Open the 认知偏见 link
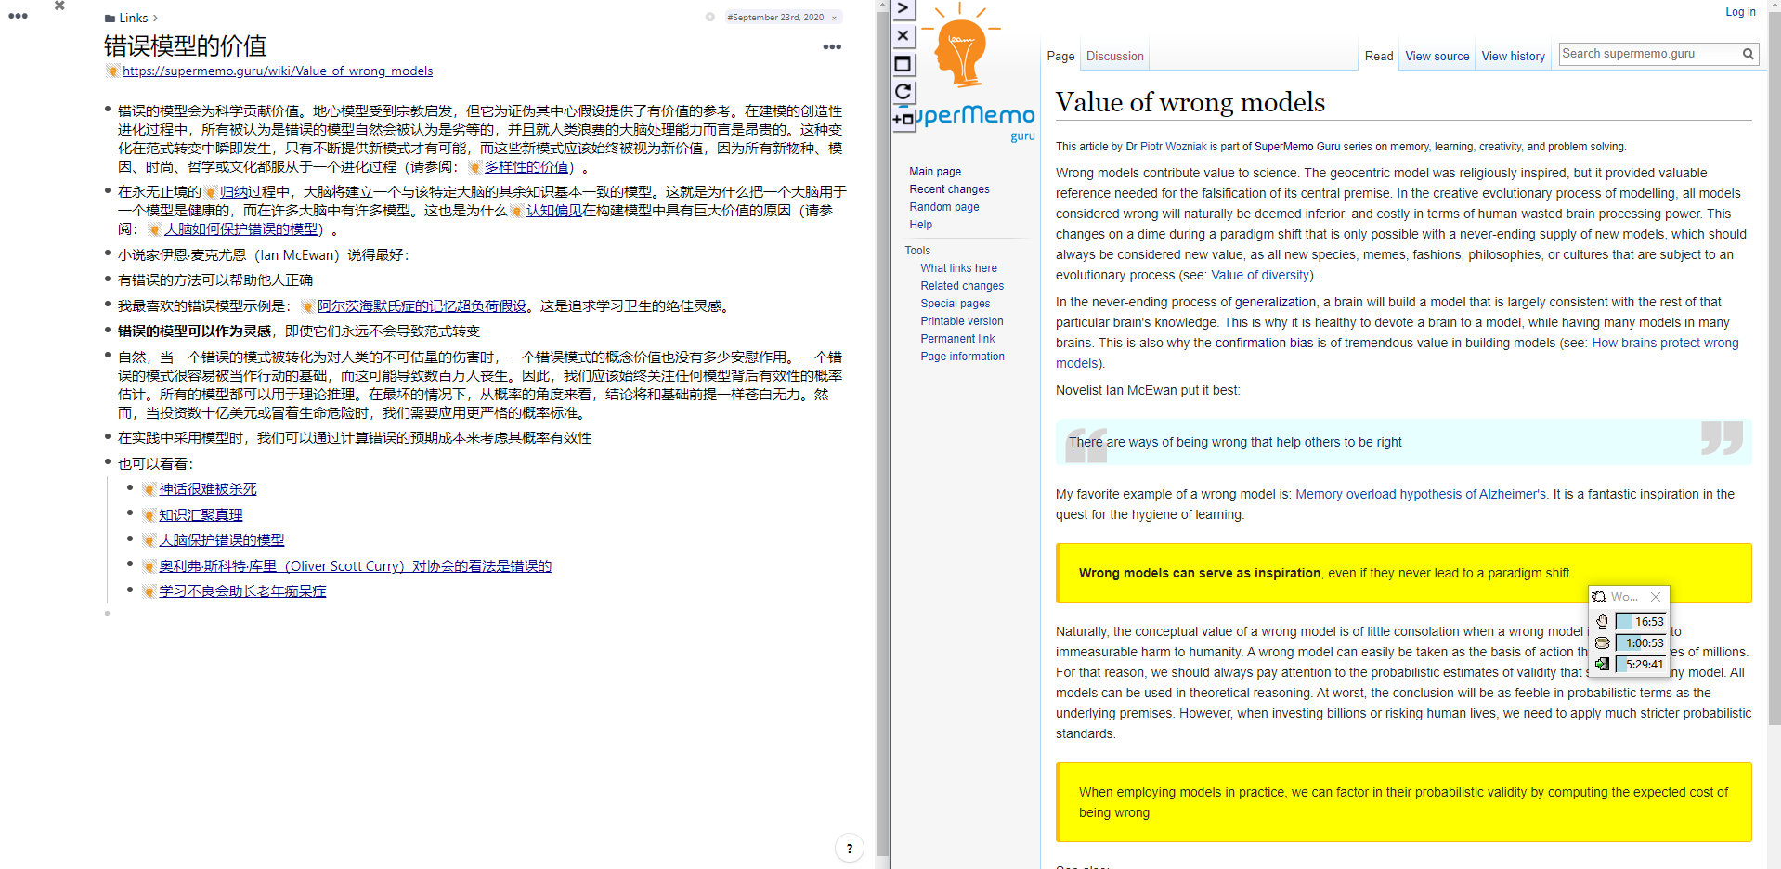The height and width of the screenshot is (869, 1781). pos(554,211)
